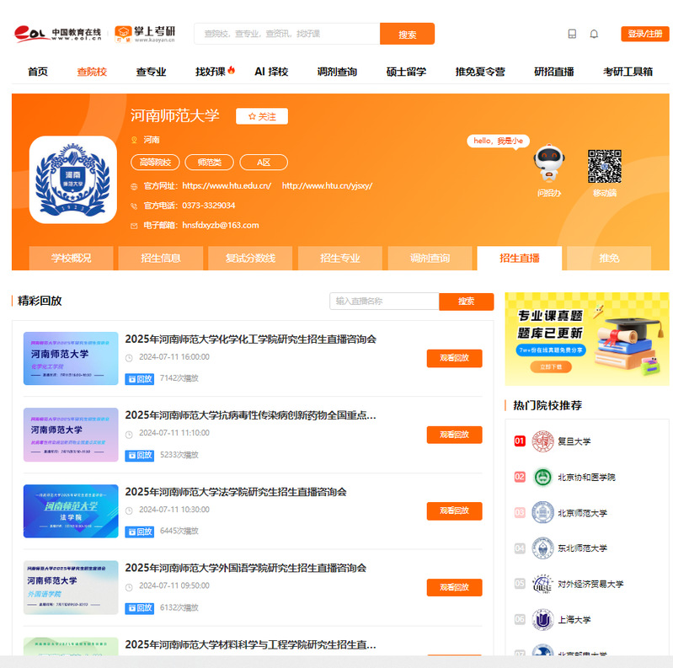Open the 调剂查询 school tab

(x=430, y=258)
